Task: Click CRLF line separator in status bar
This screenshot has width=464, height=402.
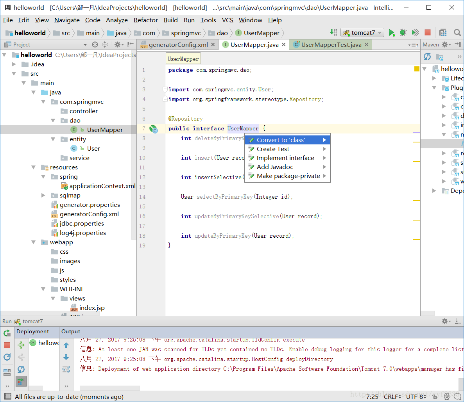Action: click(x=392, y=397)
